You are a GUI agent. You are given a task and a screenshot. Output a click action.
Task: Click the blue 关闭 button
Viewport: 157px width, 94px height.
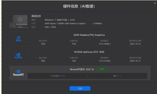(x=80, y=89)
